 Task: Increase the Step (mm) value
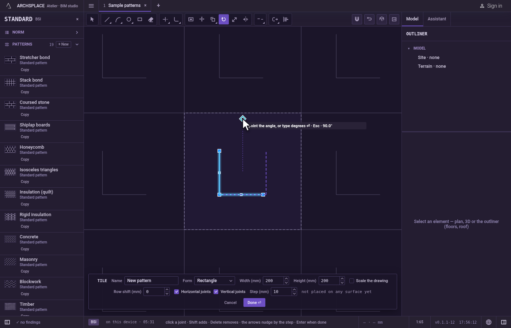[294, 290]
